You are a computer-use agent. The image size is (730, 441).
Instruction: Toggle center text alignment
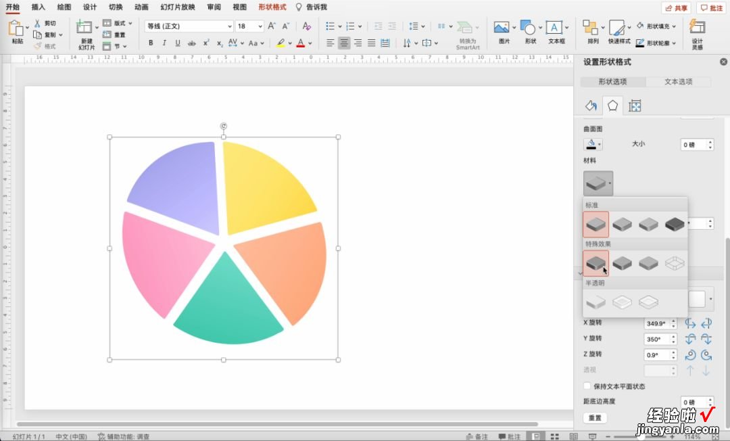click(344, 43)
